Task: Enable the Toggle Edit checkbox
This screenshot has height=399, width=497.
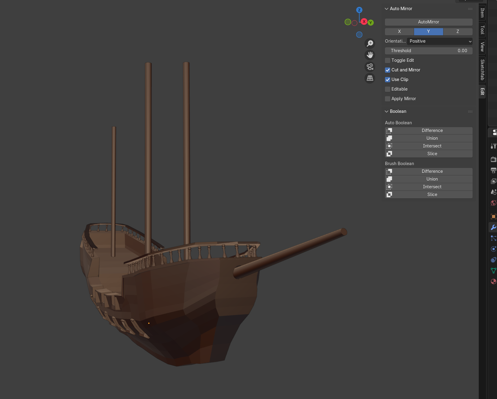Action: (388, 60)
